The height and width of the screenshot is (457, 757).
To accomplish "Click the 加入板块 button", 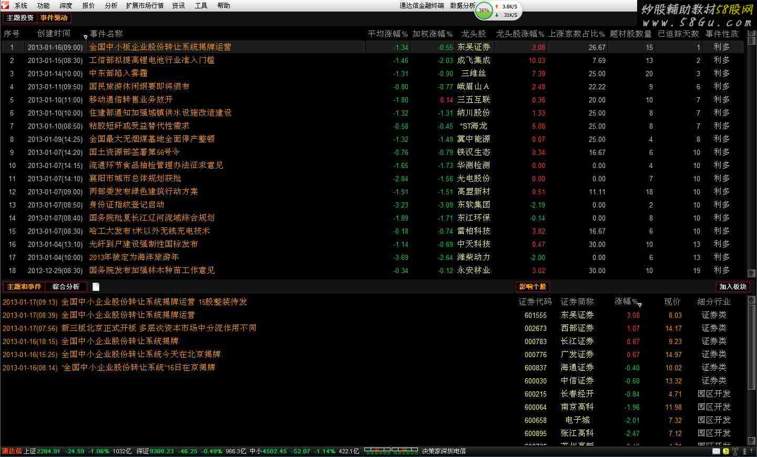I will click(733, 287).
